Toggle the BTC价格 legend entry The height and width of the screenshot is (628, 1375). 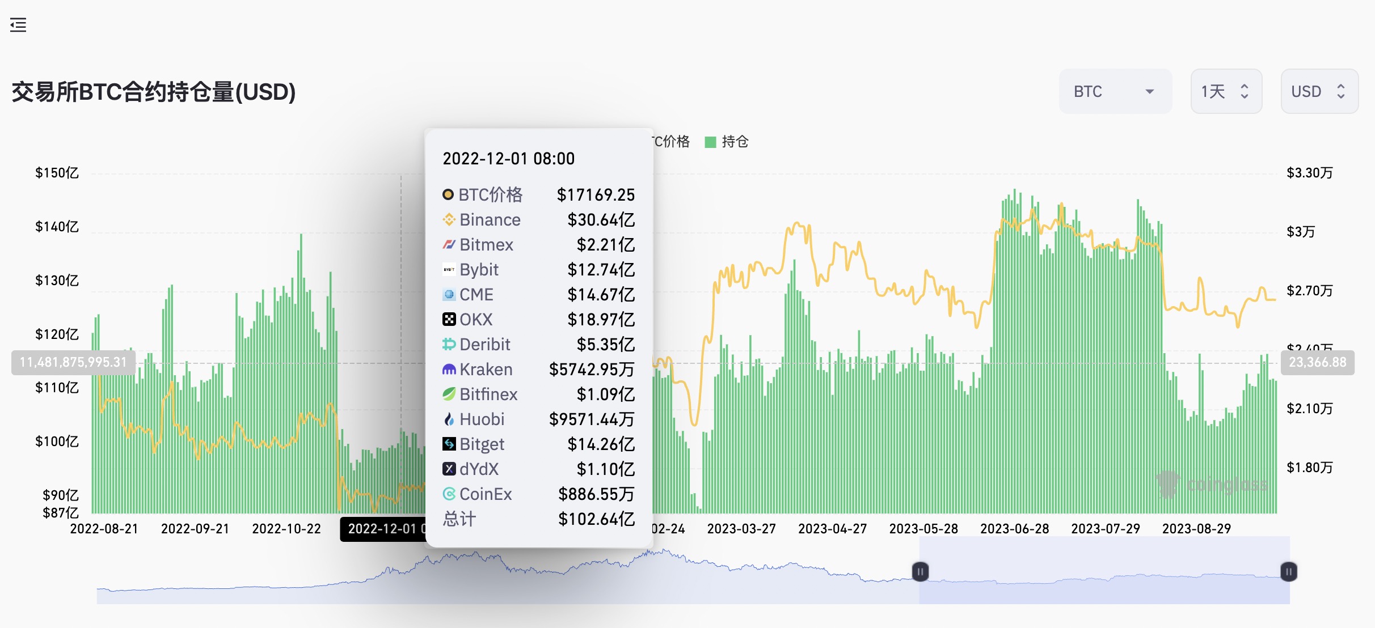[672, 142]
